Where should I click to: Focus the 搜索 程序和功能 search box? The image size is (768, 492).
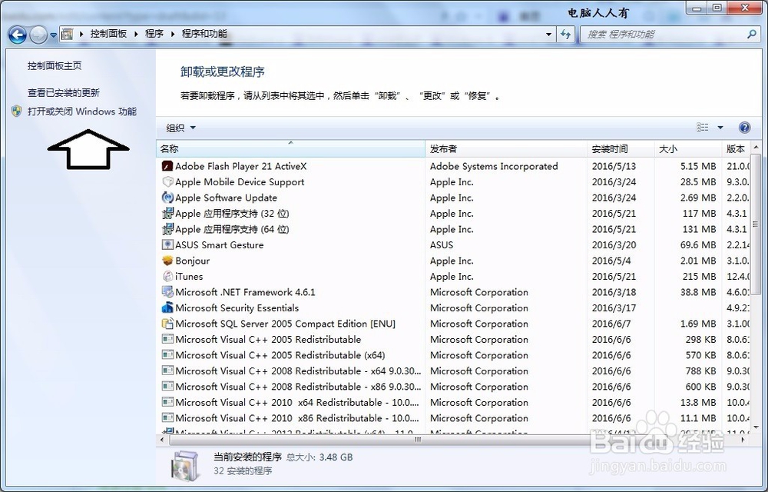[x=664, y=35]
